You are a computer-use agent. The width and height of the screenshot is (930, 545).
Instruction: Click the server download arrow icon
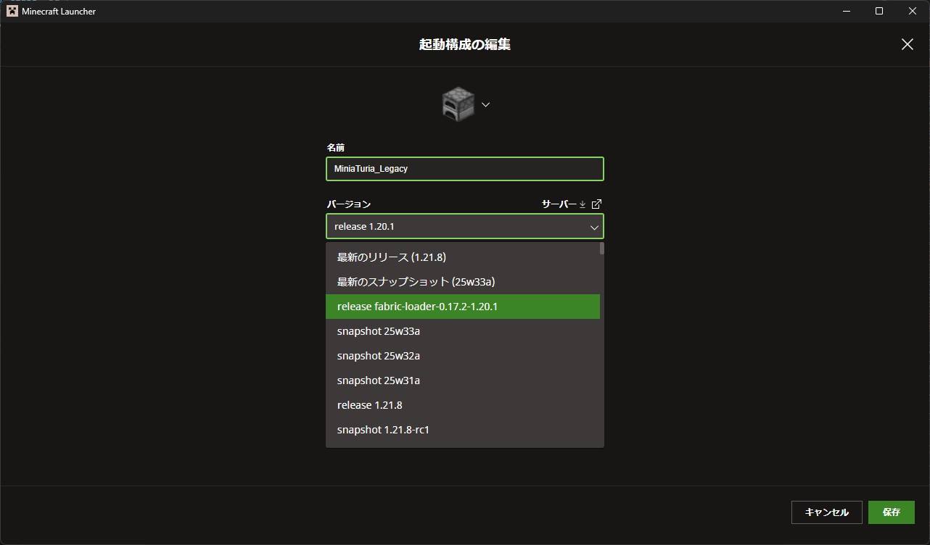click(x=583, y=204)
